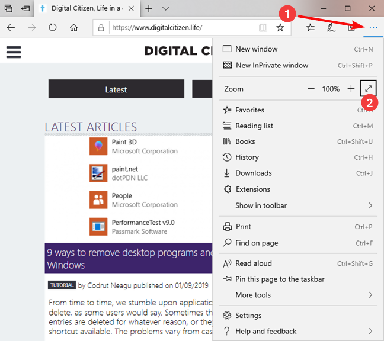Viewport: 384px width, 341px height.
Task: Open Downloads from the menu
Action: 298,173
